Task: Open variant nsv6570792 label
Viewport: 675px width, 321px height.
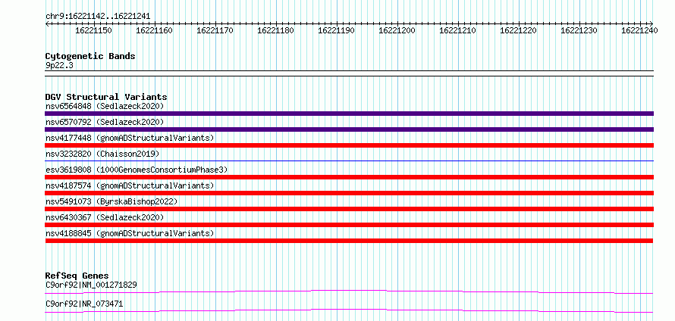Action: tap(105, 122)
